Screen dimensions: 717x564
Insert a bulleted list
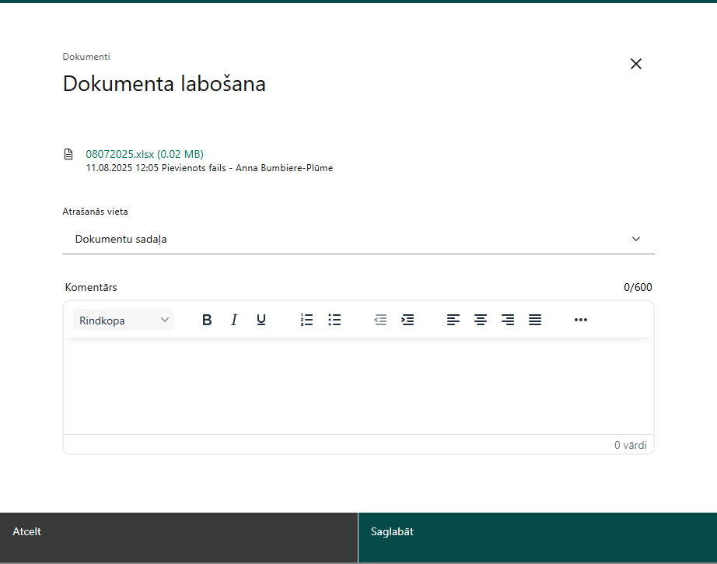point(334,320)
